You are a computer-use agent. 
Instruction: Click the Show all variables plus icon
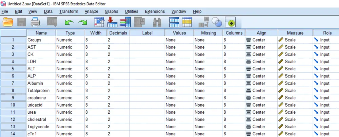tap(230, 22)
